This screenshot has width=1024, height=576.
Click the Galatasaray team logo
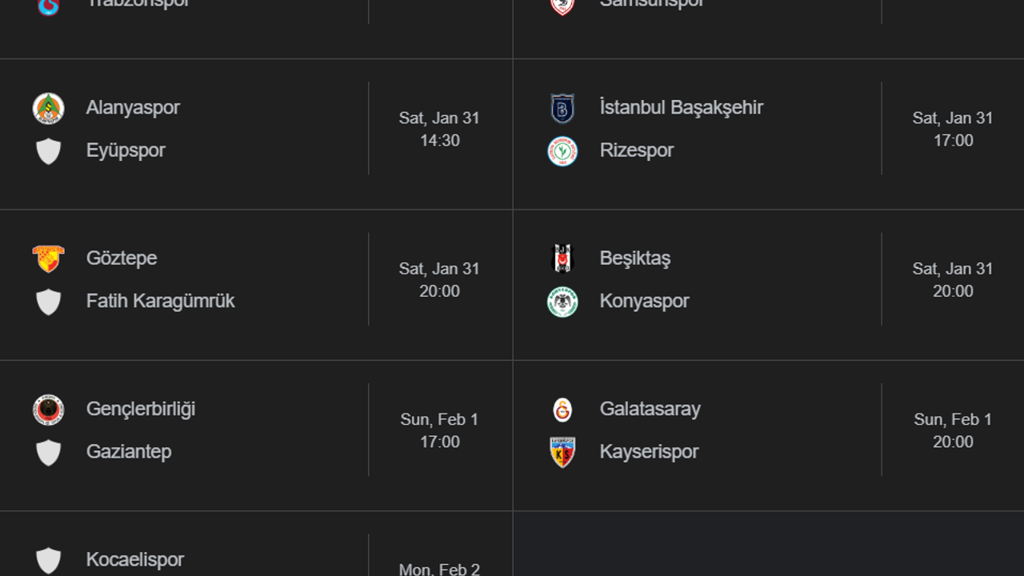pos(562,410)
